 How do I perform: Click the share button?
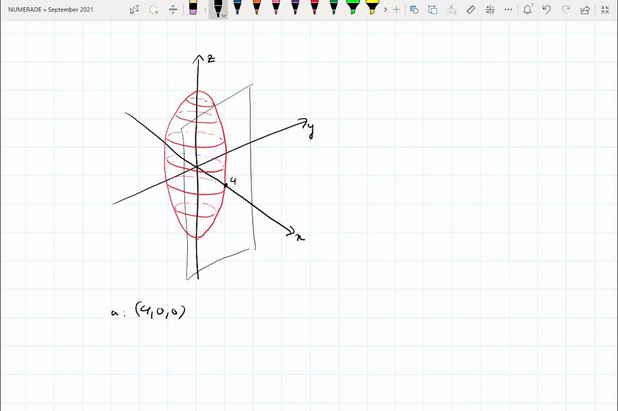(x=584, y=9)
